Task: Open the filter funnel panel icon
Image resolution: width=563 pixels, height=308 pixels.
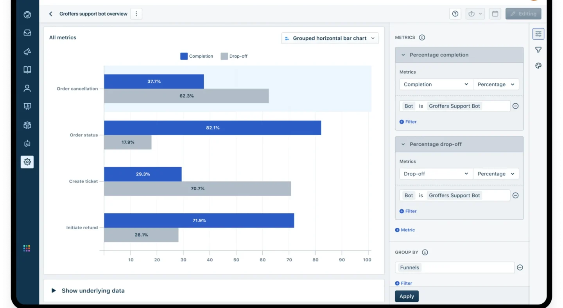Action: point(538,50)
